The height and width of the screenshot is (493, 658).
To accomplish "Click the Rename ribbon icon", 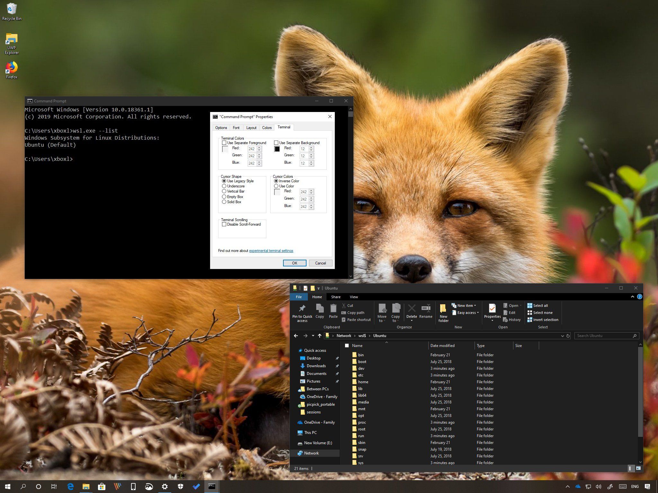I will point(426,308).
